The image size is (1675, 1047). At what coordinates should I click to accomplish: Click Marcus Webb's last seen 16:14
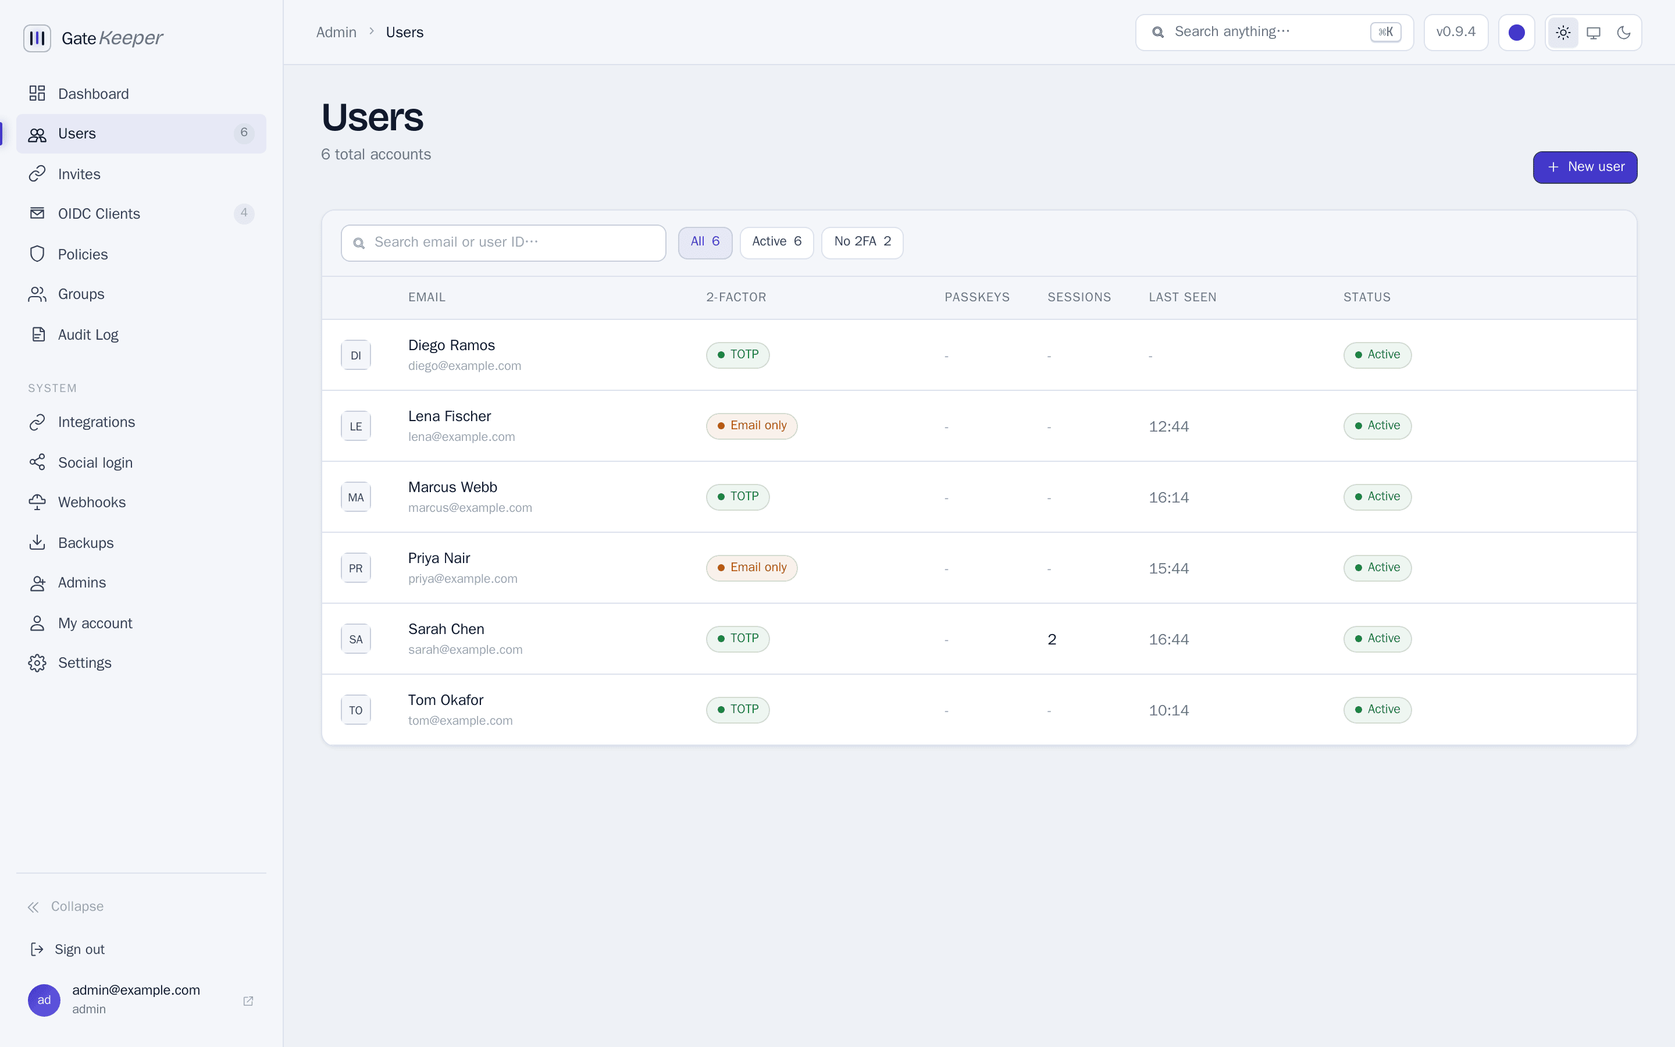click(x=1168, y=497)
